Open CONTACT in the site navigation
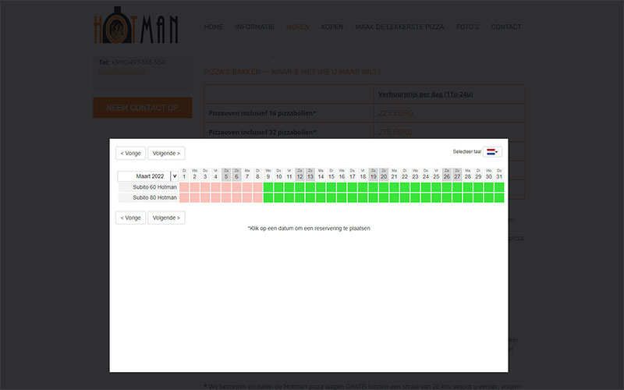This screenshot has height=390, width=624. (x=505, y=27)
